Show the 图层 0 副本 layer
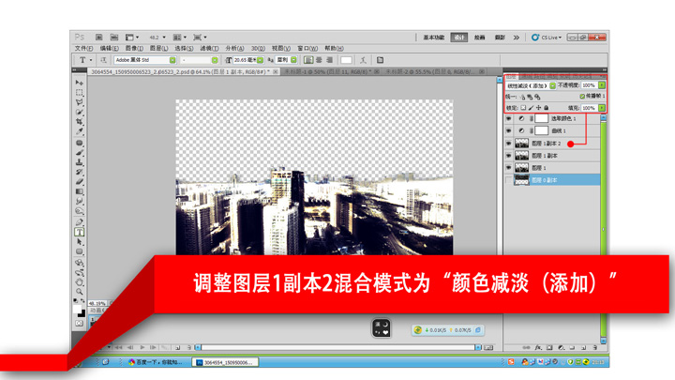 click(x=508, y=180)
